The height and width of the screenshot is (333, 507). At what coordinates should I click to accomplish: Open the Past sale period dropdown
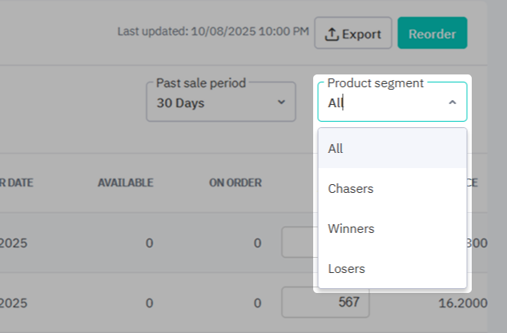(220, 102)
